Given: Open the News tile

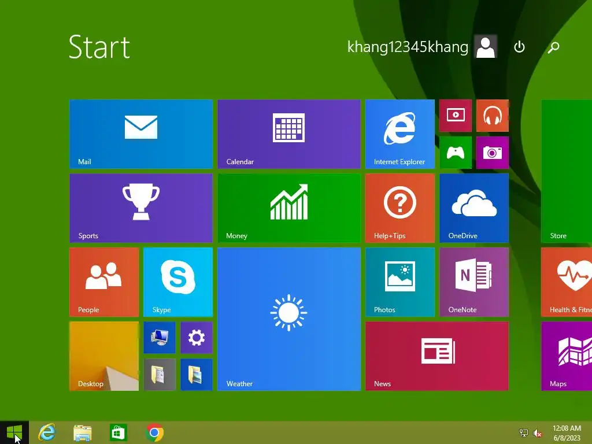Looking at the screenshot, I should (x=437, y=356).
